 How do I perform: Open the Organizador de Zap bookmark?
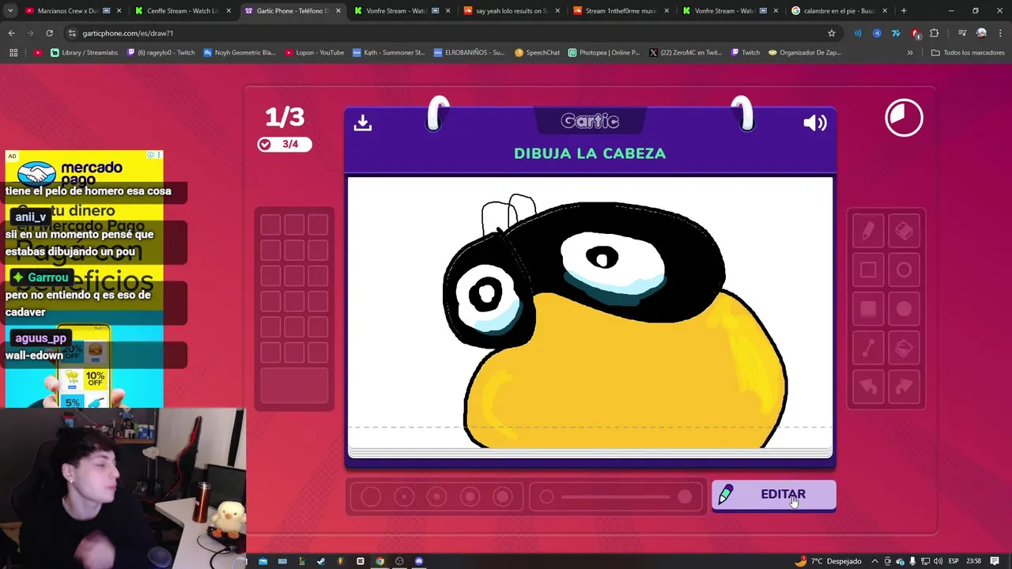pyautogui.click(x=806, y=52)
